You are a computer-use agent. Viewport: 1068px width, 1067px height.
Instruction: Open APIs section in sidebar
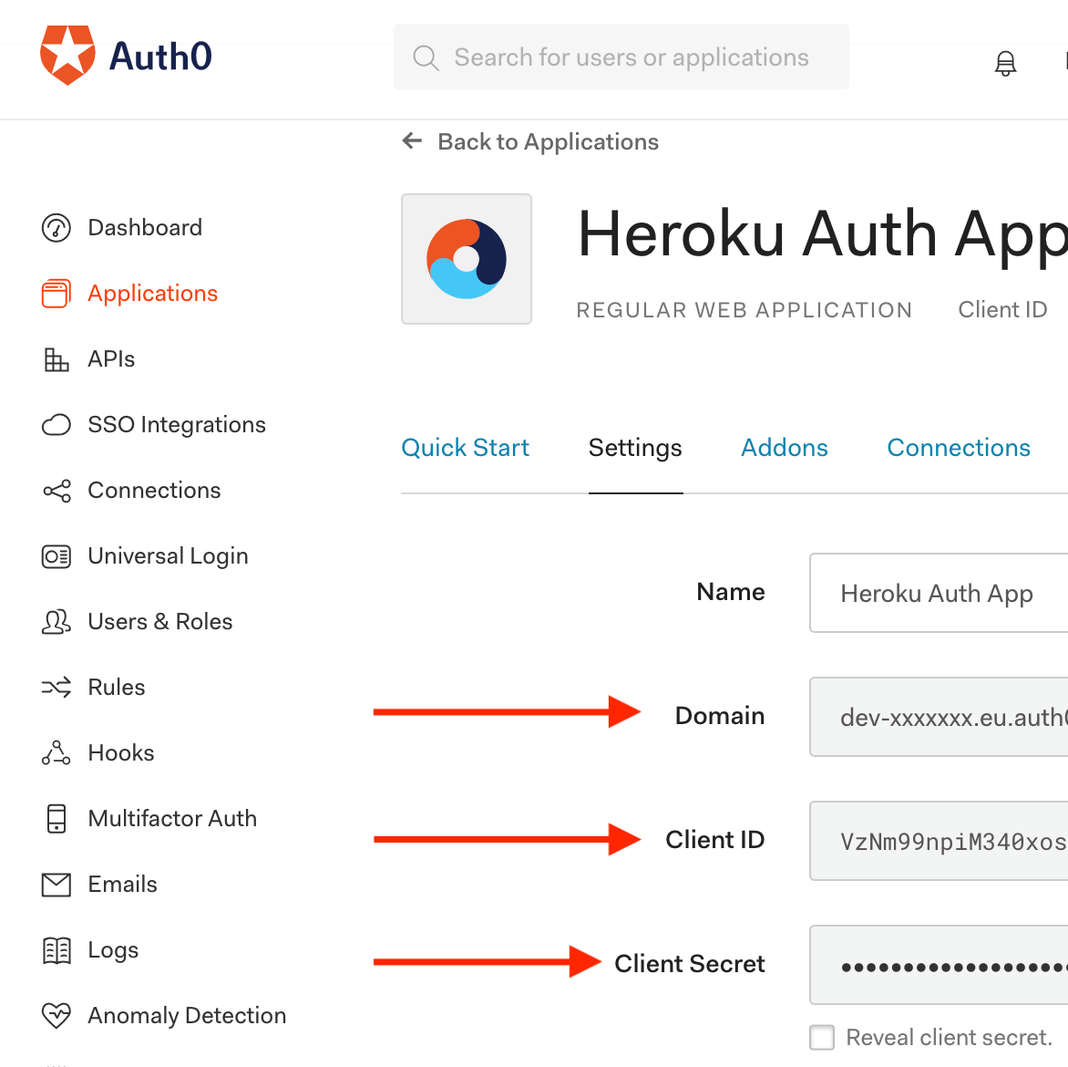click(x=112, y=359)
